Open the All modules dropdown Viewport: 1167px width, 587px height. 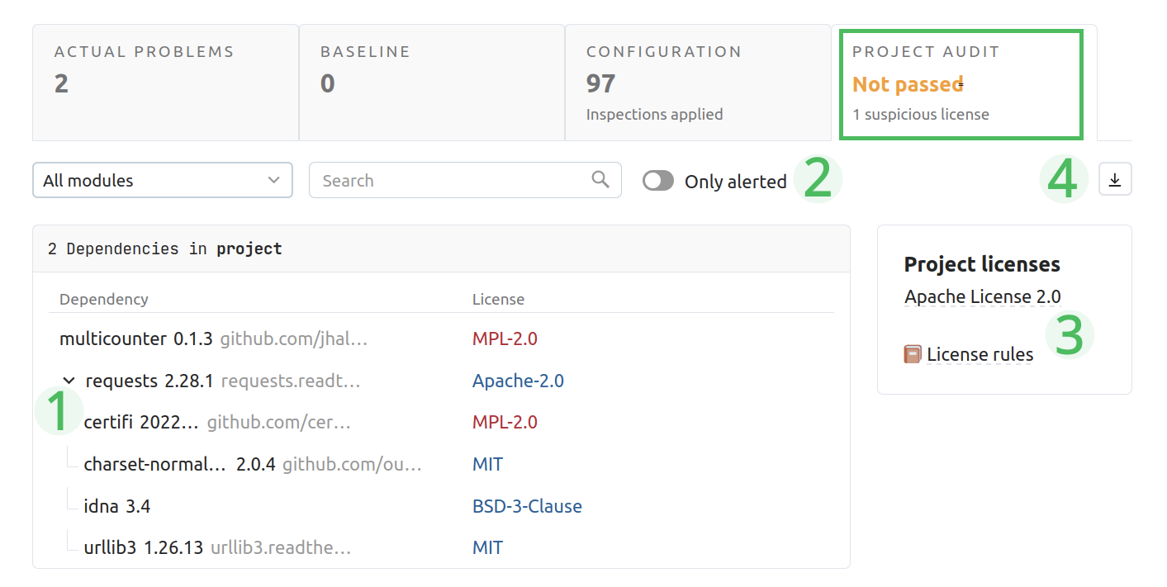[x=163, y=180]
